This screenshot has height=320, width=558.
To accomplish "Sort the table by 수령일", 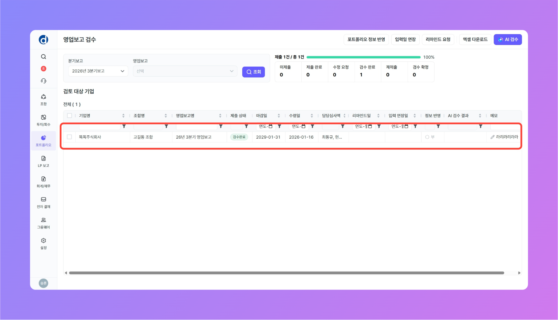I will [x=312, y=116].
